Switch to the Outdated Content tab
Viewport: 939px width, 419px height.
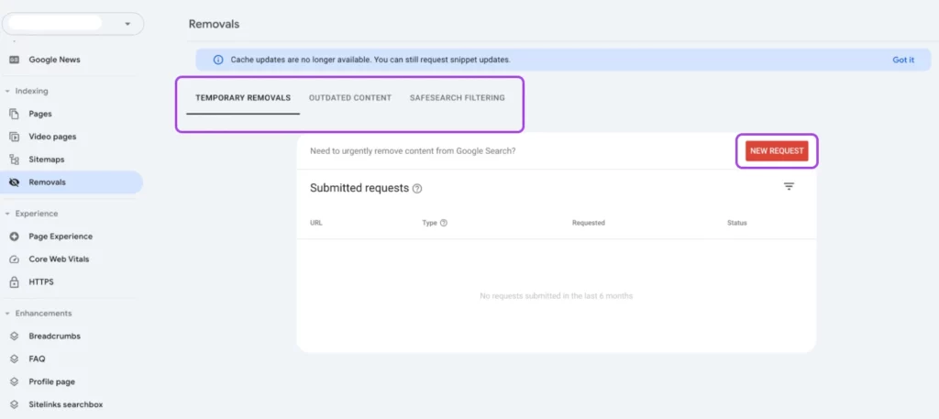350,98
